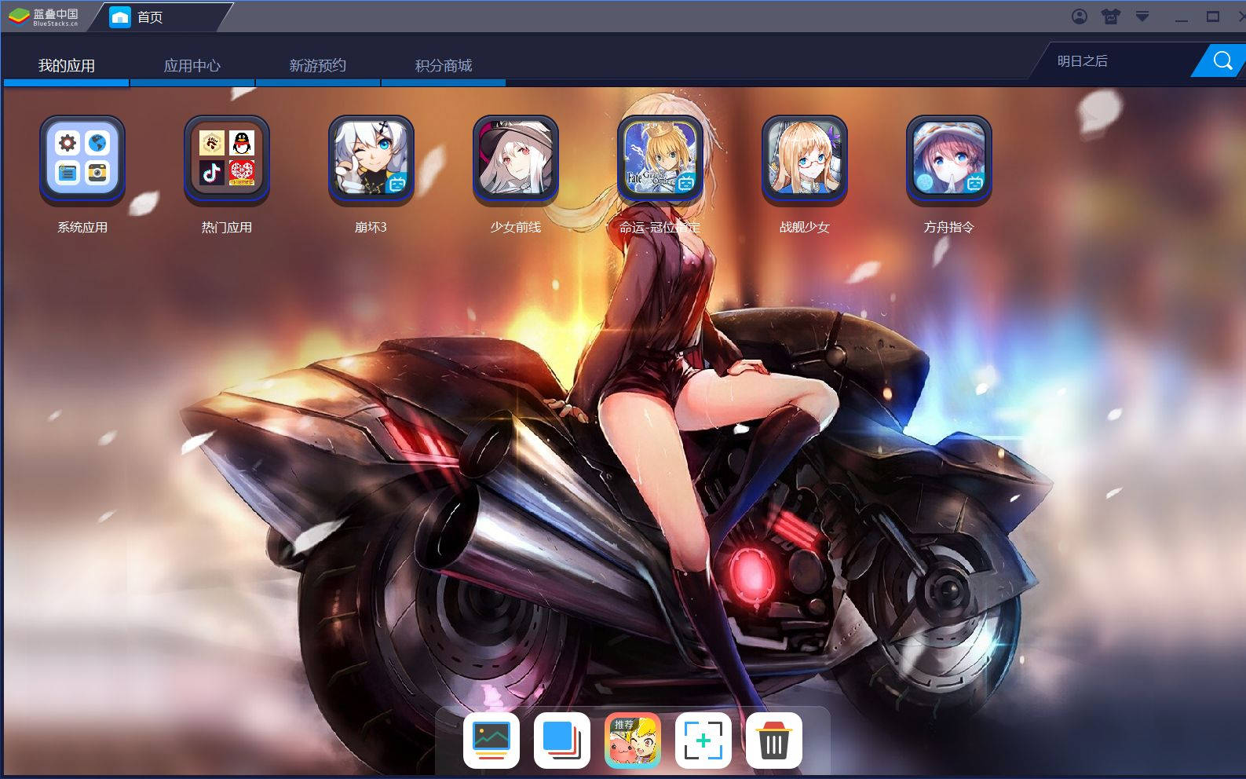Switch to 我的应用 tab
Image resolution: width=1246 pixels, height=779 pixels.
67,66
